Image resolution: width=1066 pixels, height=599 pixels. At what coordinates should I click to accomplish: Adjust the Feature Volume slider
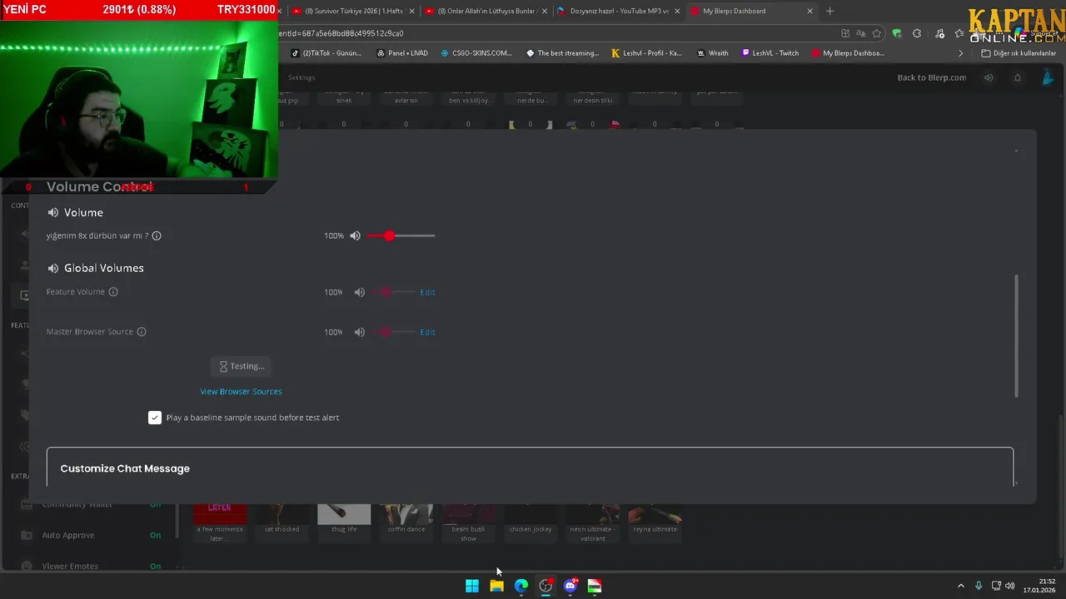pos(393,292)
